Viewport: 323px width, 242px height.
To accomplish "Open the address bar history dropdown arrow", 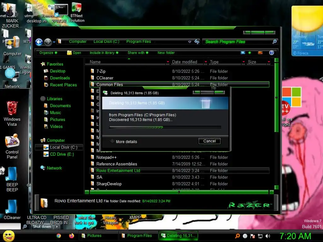I will coord(190,42).
